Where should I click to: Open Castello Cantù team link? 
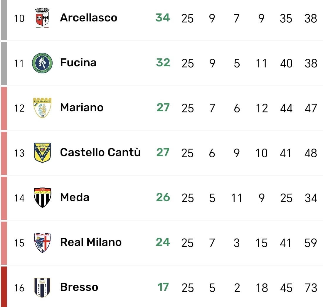(100, 153)
